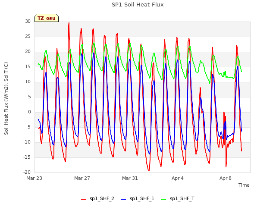Click the Mar 31 x-axis label
276x207 pixels.
[x=130, y=178]
